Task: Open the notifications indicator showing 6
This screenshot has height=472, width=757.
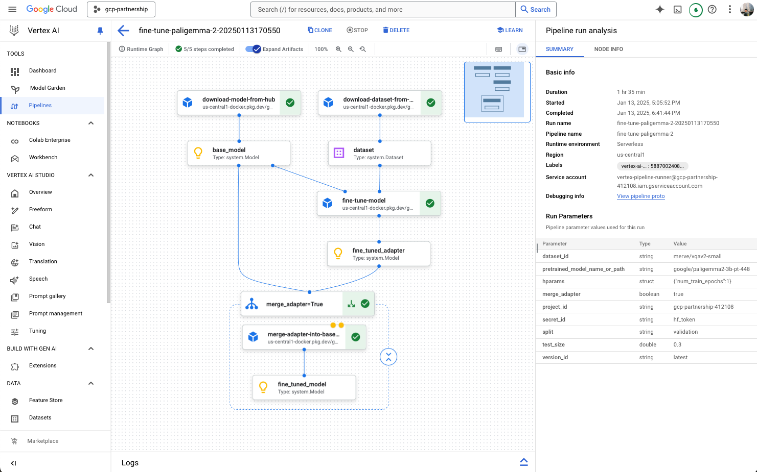Action: point(695,10)
